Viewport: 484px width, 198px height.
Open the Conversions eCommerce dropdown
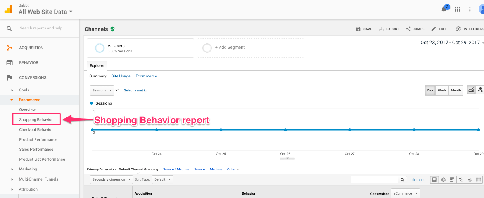coord(405,193)
